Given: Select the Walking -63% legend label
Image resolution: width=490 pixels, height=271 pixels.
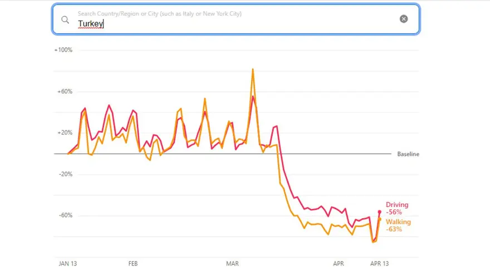Looking at the screenshot, I should click(398, 225).
